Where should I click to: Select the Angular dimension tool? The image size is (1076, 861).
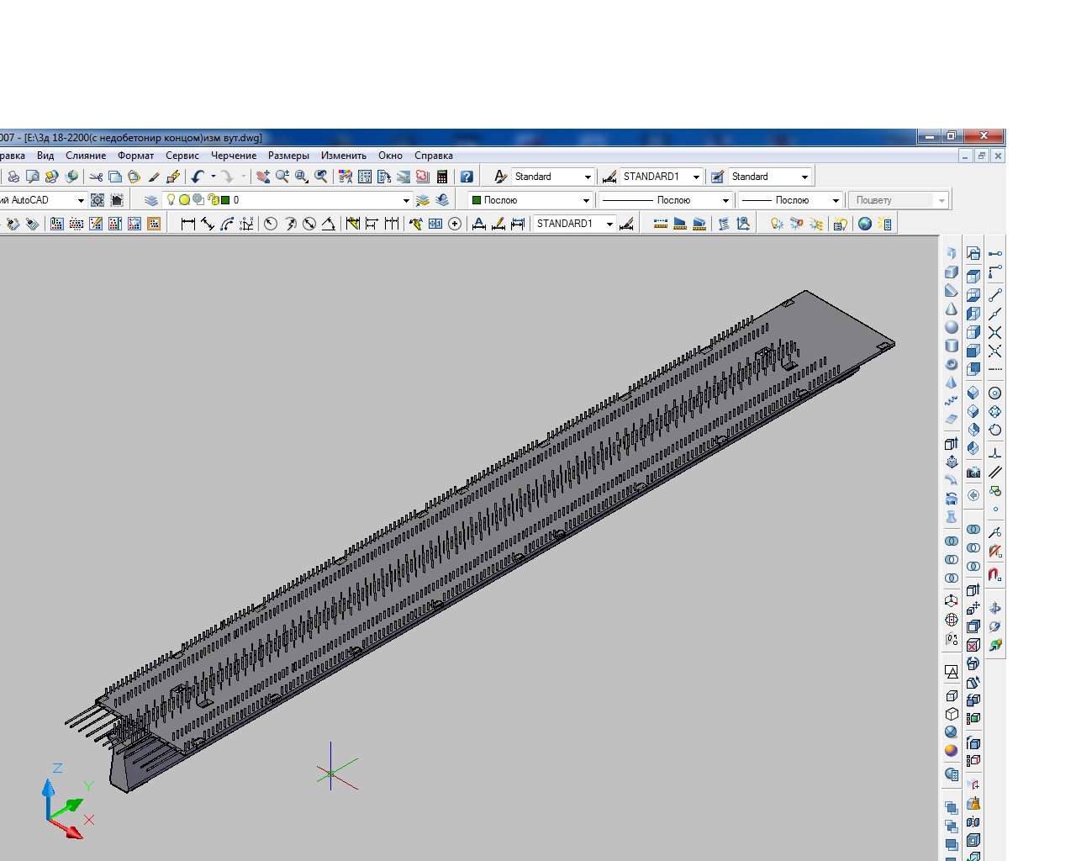(x=329, y=224)
